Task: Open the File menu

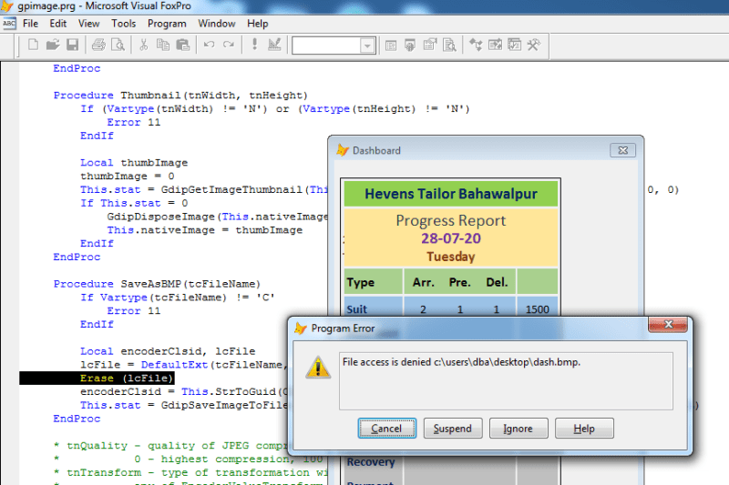Action: pyautogui.click(x=30, y=24)
